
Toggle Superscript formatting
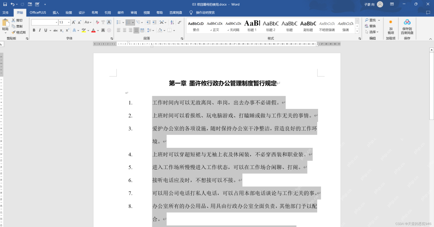tap(67, 30)
